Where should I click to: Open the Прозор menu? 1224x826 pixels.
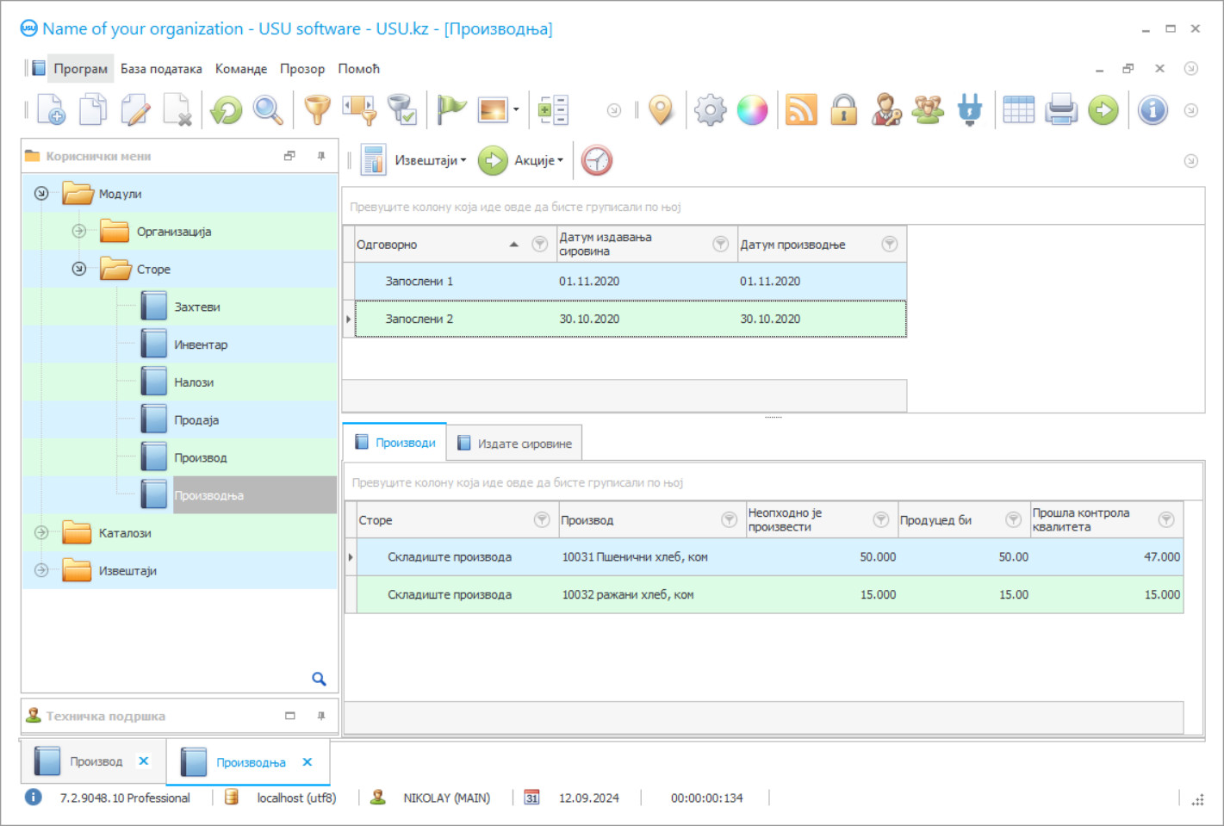(x=302, y=68)
